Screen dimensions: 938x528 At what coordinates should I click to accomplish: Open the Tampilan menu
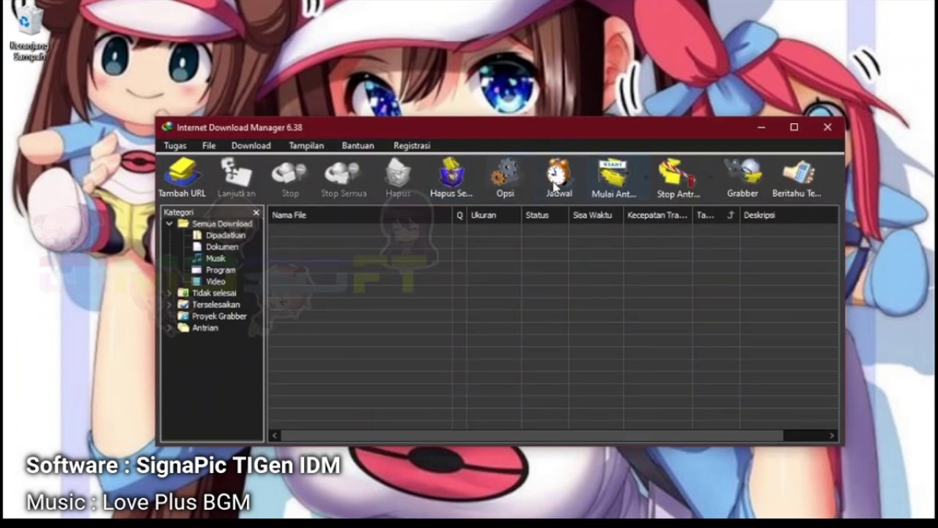[x=306, y=145]
